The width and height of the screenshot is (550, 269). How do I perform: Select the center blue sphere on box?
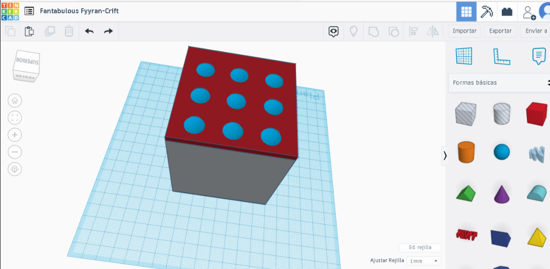pos(236,101)
